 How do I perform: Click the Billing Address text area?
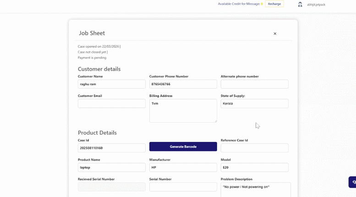(183, 111)
